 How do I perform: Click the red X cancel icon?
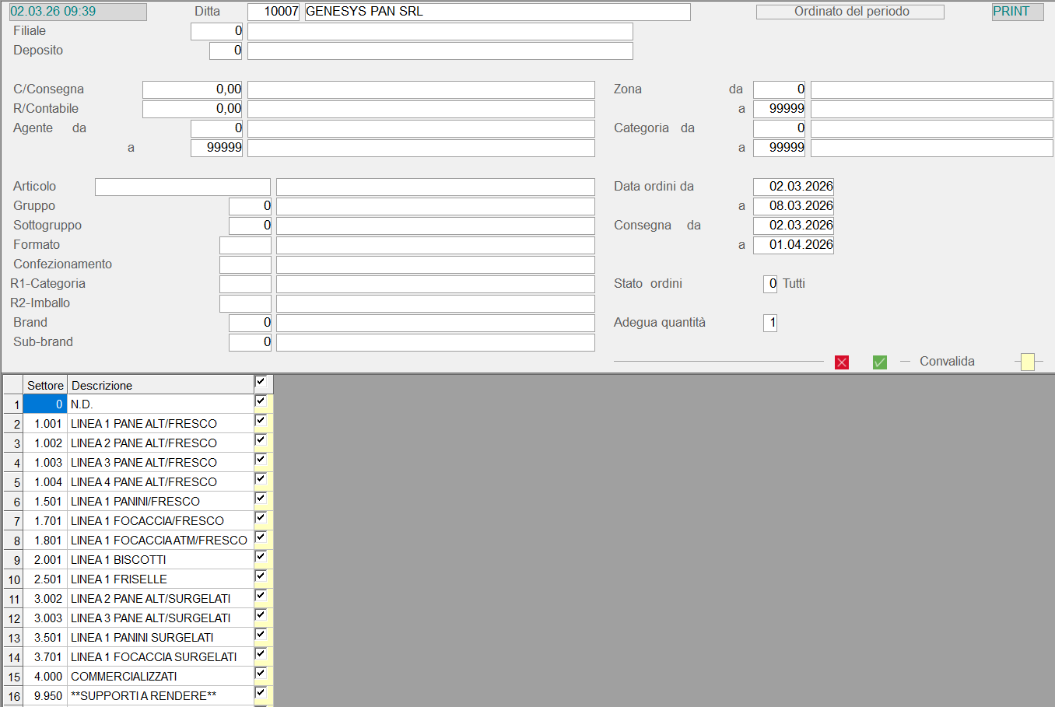pyautogui.click(x=841, y=362)
